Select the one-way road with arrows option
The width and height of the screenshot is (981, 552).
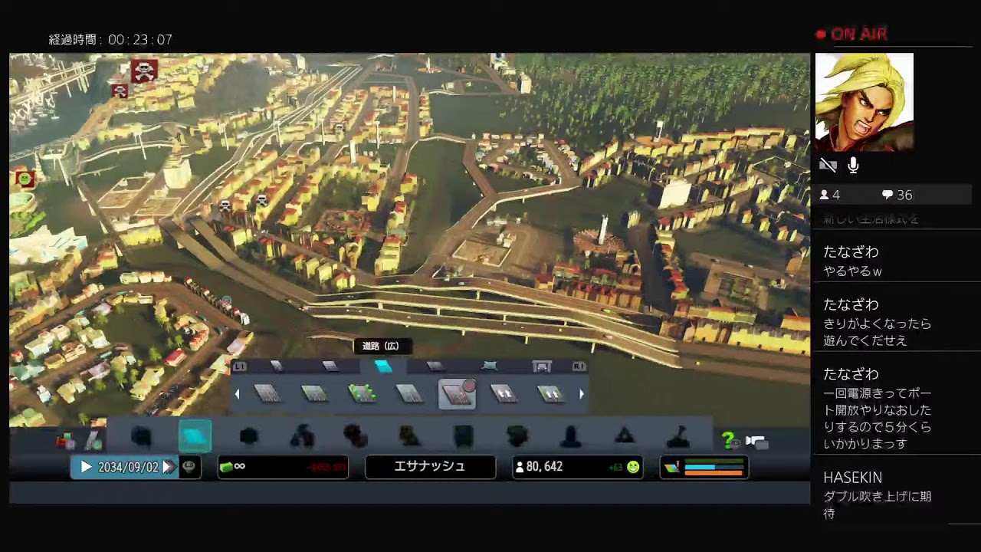[503, 394]
